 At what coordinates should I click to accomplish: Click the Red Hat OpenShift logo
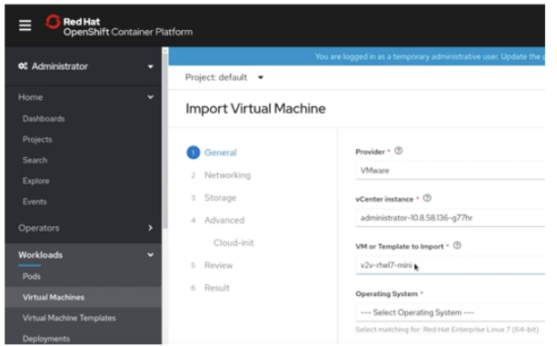click(119, 26)
